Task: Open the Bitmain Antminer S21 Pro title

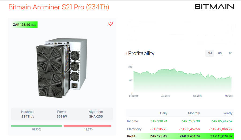Action: (59, 7)
